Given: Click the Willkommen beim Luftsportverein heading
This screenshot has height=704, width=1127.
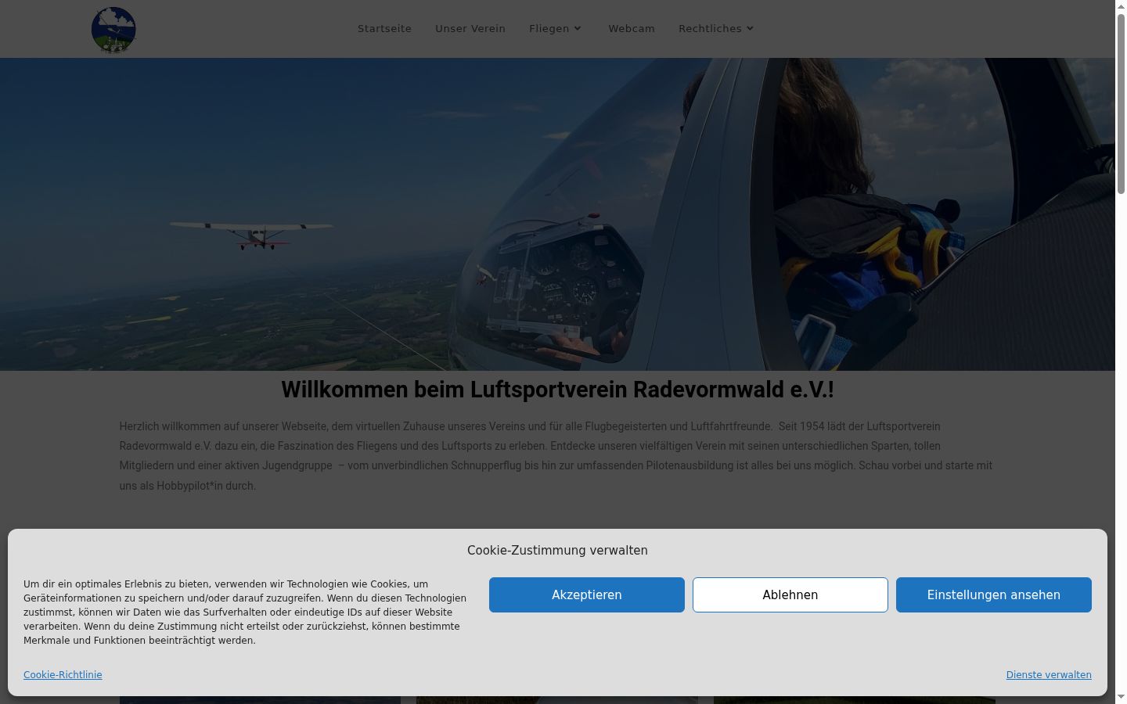Looking at the screenshot, I should pos(557,390).
